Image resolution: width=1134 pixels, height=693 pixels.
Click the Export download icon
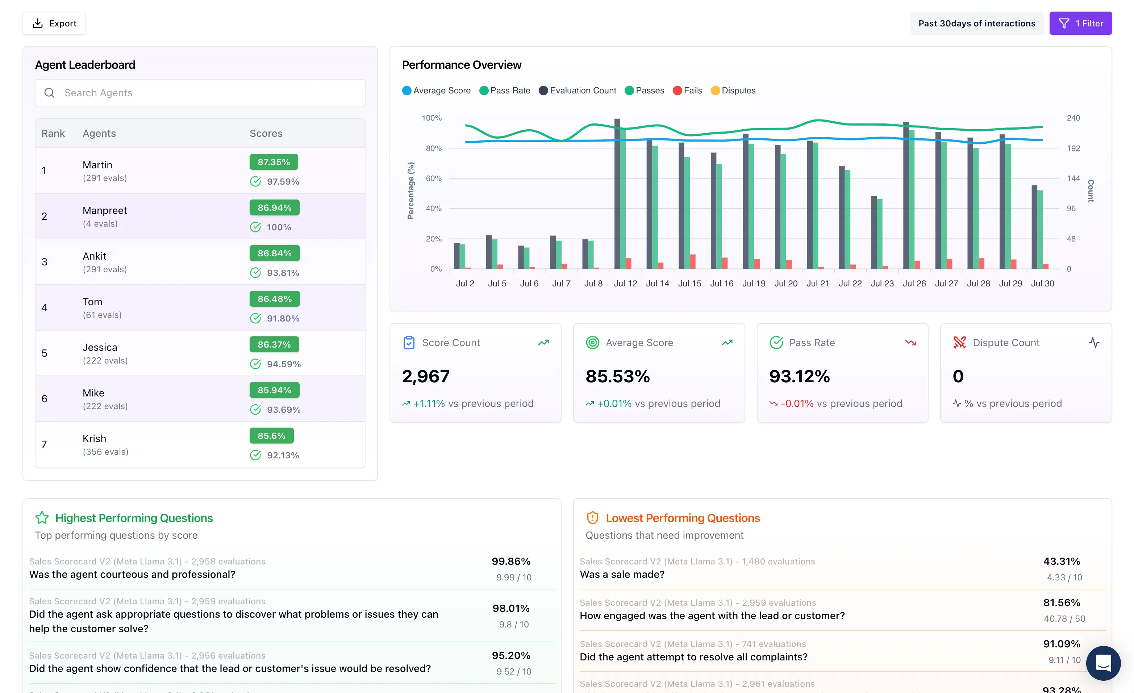pos(38,23)
